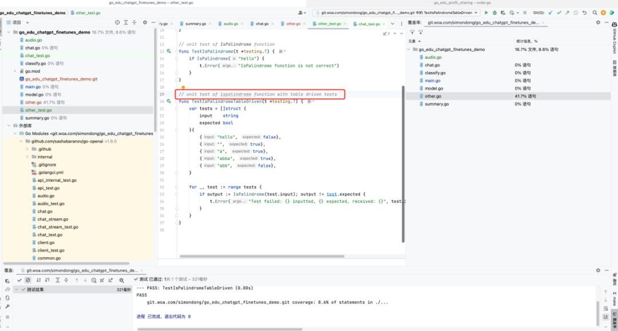Screen dimensions: 618x331
Task: Collapse coverage root go_edu_chatgpt_finetunes_demo
Action: point(409,50)
